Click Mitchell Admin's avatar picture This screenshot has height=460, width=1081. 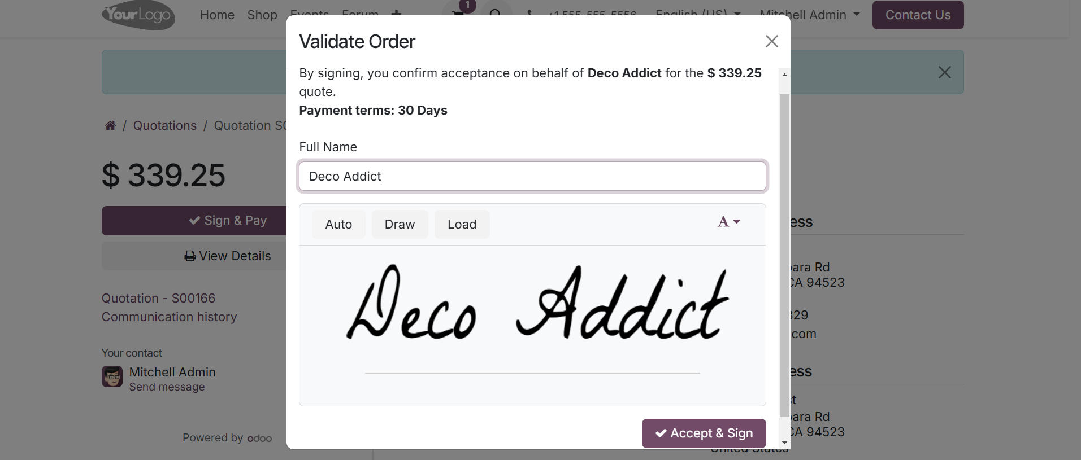point(112,376)
